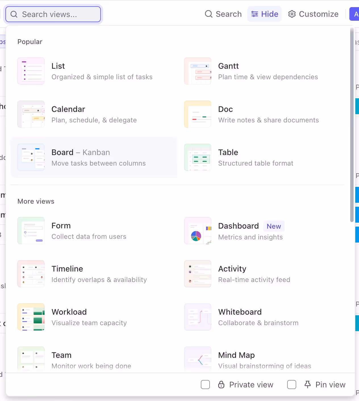Select the Workload view icon
Image resolution: width=359 pixels, height=401 pixels.
(31, 317)
